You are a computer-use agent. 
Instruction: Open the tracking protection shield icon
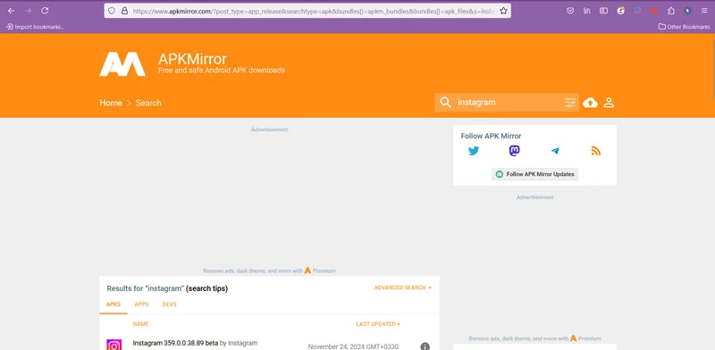(112, 11)
